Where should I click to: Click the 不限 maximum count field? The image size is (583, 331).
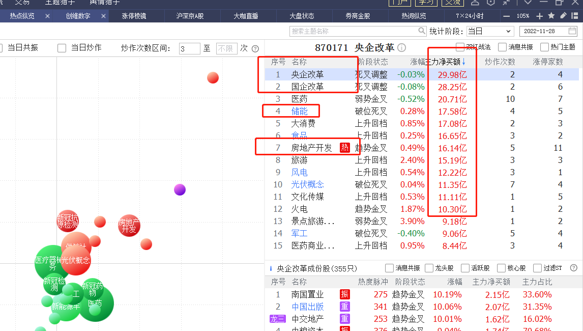point(226,48)
